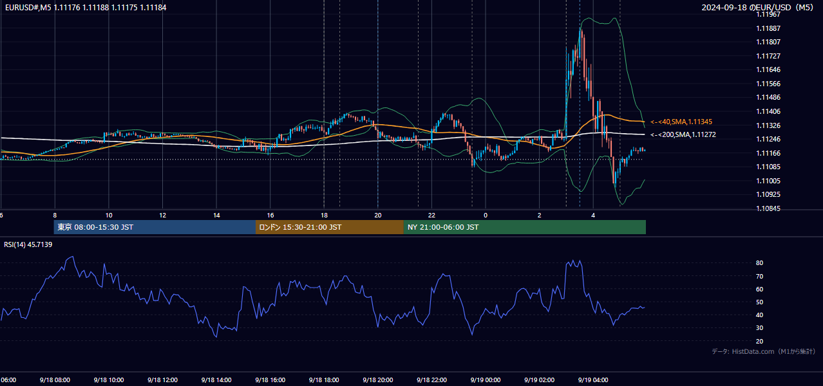The height and width of the screenshot is (386, 823).
Task: Select the 9/18 20:00 time label
Action: (378, 380)
